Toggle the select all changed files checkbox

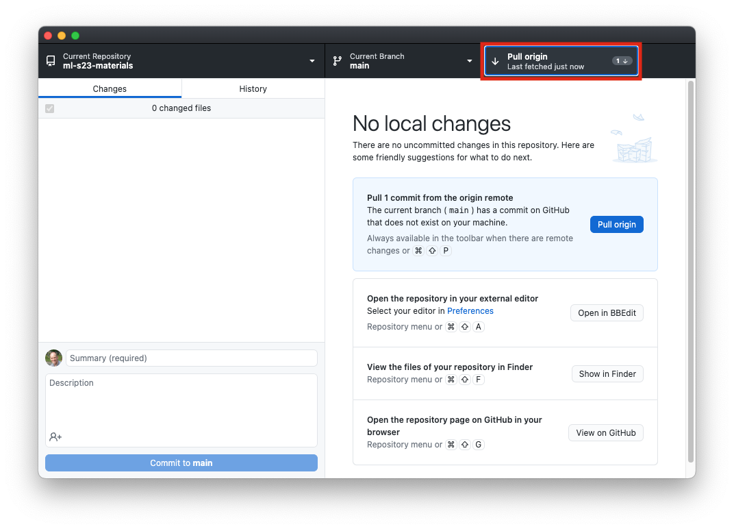click(x=49, y=108)
